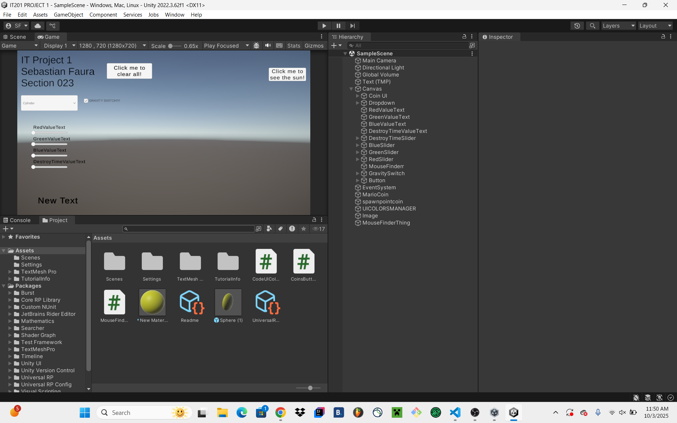Open Unity cloud services icon
The image size is (677, 423).
point(38,26)
